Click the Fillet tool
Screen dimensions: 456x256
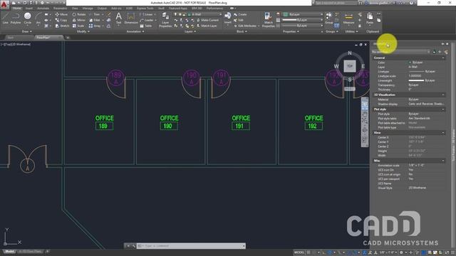click(x=95, y=20)
